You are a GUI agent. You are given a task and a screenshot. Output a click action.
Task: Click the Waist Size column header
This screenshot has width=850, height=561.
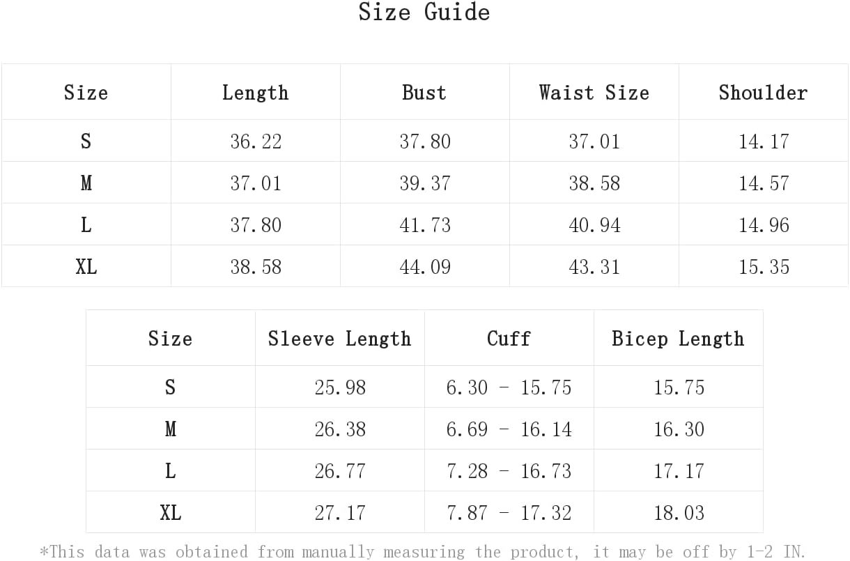point(594,92)
